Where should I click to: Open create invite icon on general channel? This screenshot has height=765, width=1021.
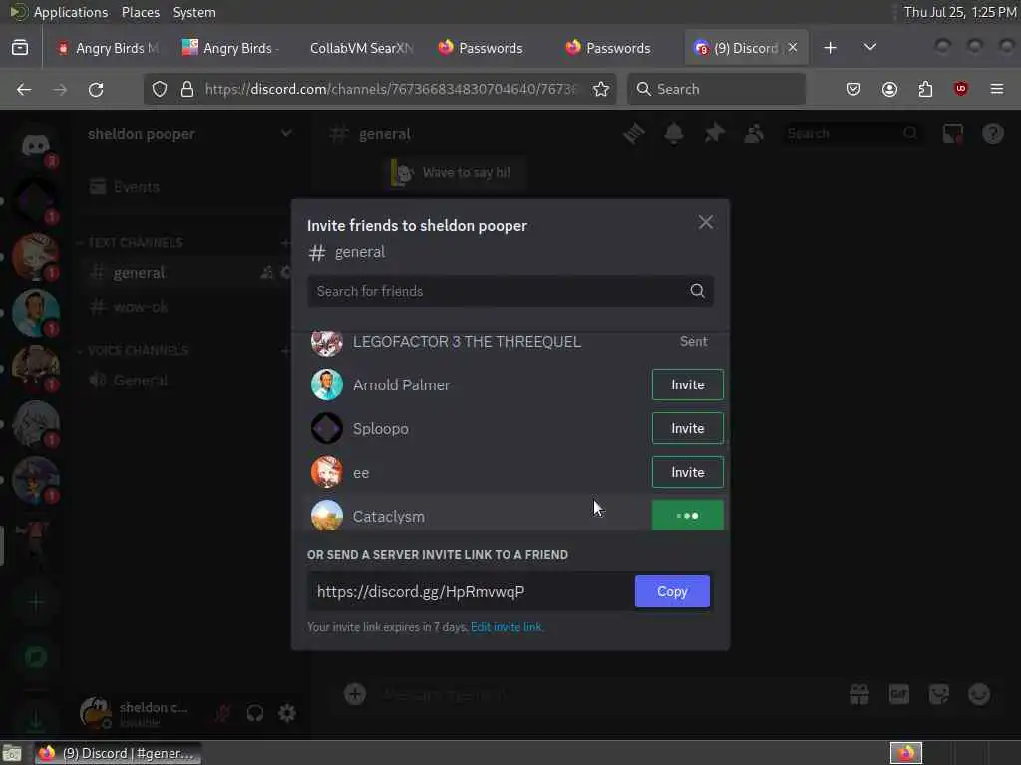coord(267,273)
